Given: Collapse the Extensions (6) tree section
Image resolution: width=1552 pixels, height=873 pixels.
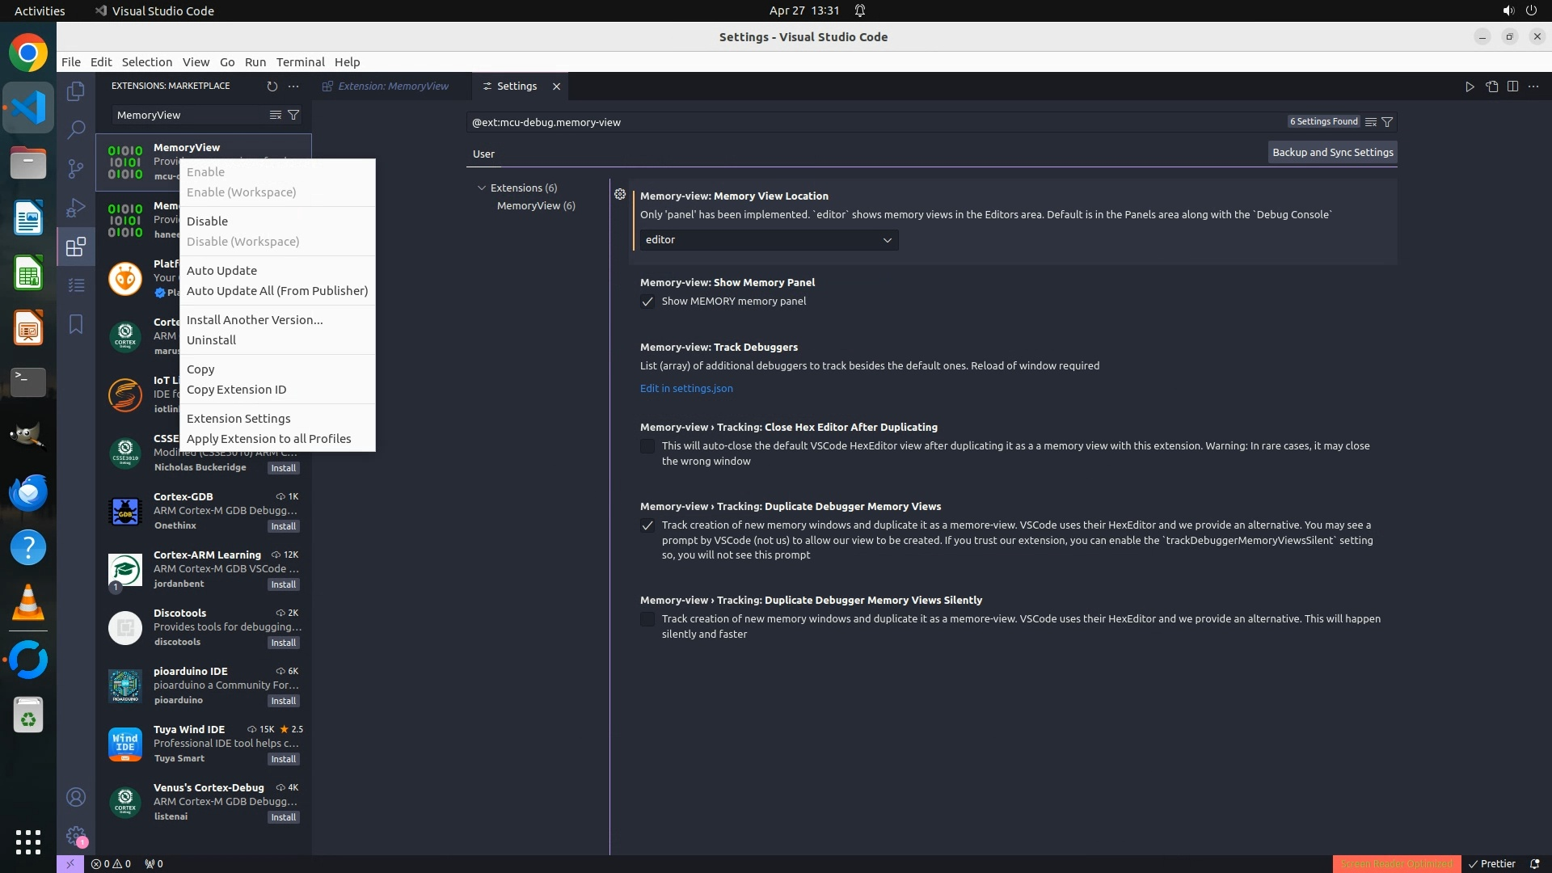Looking at the screenshot, I should (482, 188).
